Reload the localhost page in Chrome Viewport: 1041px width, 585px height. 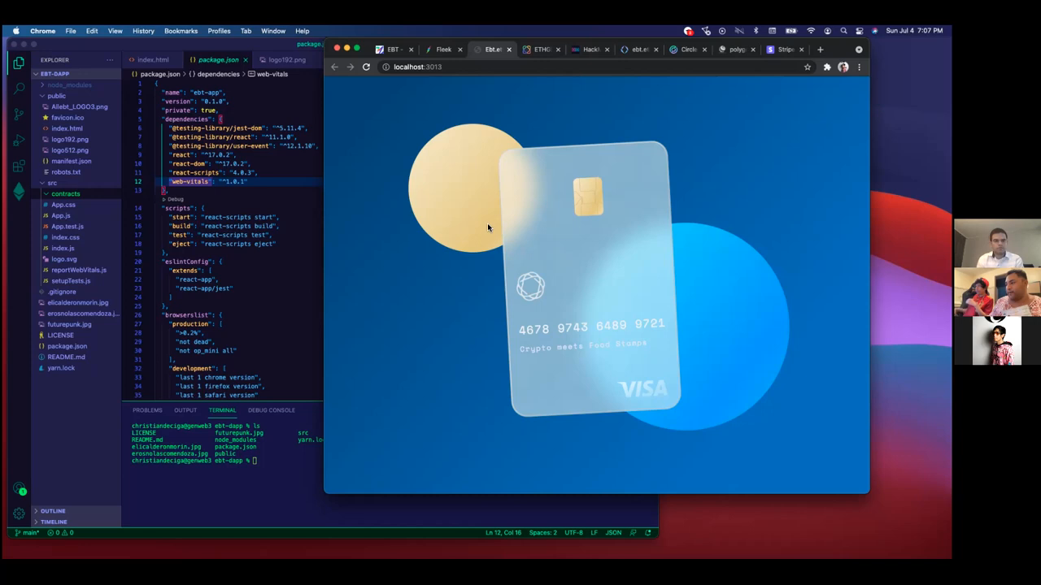pyautogui.click(x=367, y=67)
